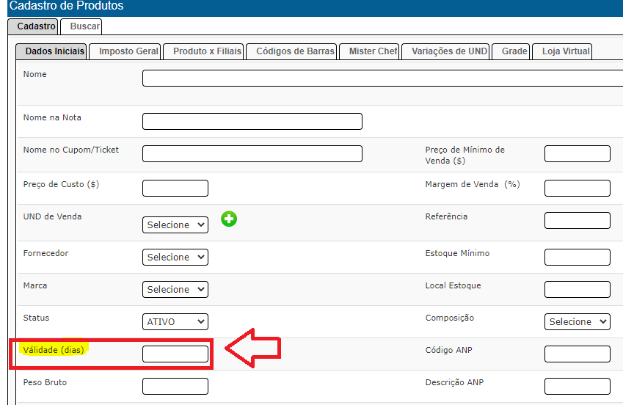Focus the Margem de Venda field
The width and height of the screenshot is (623, 405).
click(x=578, y=188)
